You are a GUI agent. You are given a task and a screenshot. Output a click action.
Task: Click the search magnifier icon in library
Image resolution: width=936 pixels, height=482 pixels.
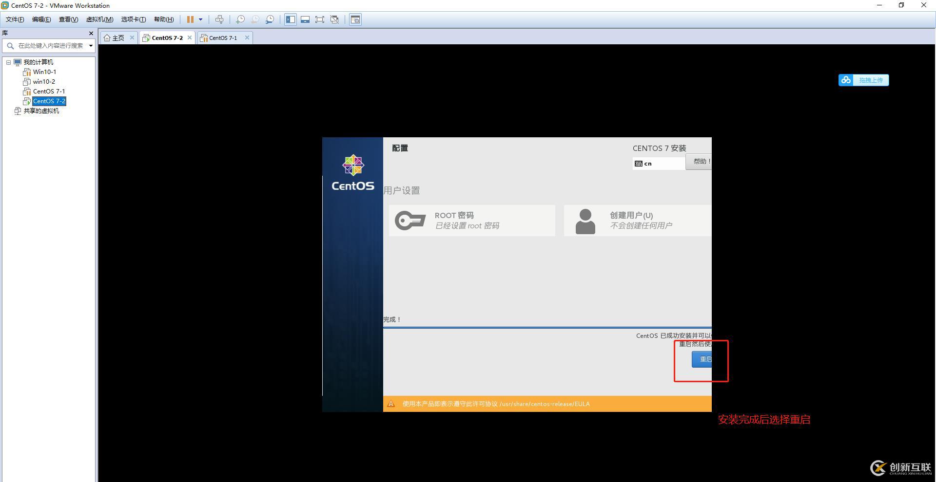point(10,46)
